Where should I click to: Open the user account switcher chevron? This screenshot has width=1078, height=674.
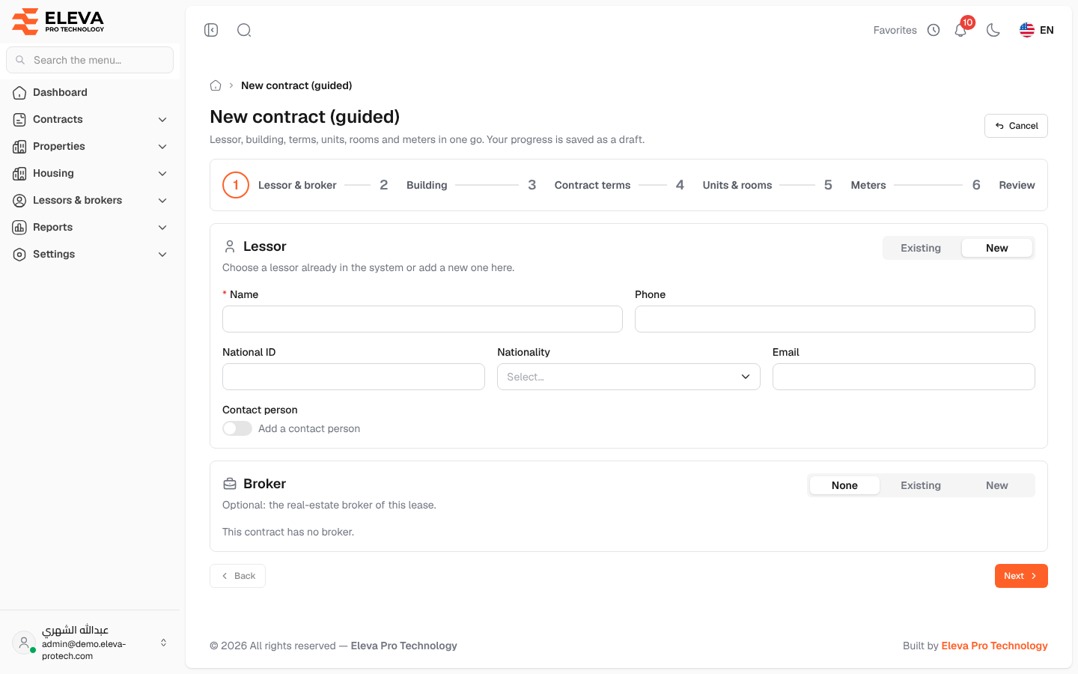163,643
